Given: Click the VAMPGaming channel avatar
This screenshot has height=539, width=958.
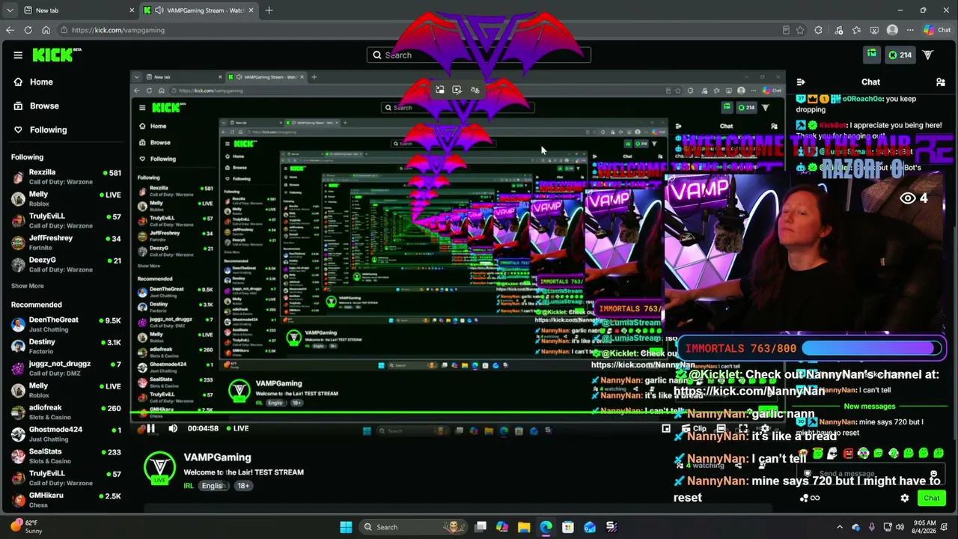Looking at the screenshot, I should [x=159, y=467].
